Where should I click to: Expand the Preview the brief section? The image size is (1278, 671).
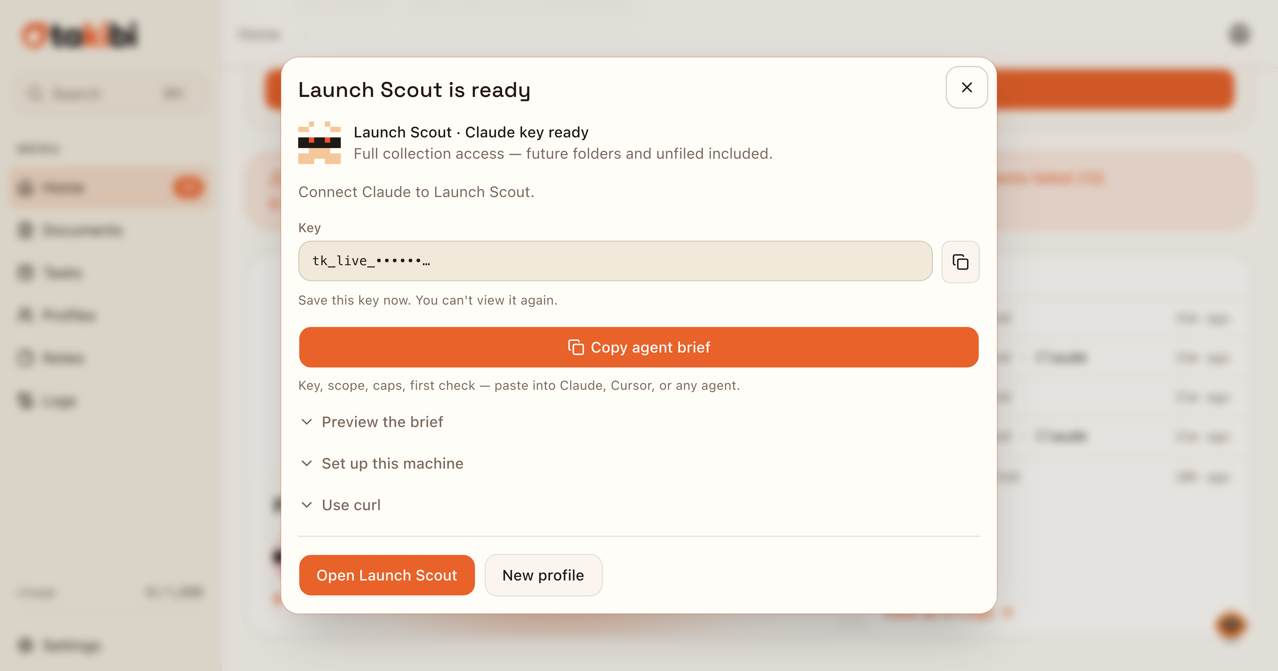372,422
